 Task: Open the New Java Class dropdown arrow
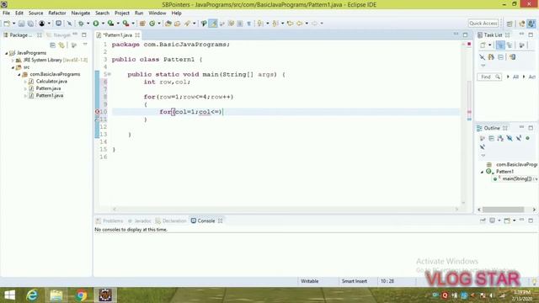[x=159, y=24]
